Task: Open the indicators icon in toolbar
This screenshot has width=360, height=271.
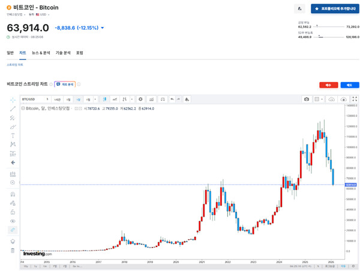Action: pos(152,100)
